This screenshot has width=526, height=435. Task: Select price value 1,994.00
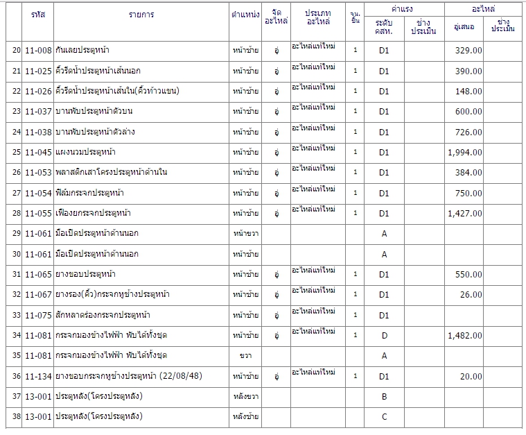(465, 153)
